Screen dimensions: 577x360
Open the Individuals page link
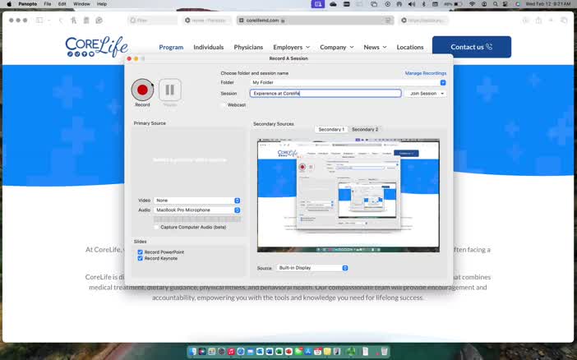click(x=208, y=47)
